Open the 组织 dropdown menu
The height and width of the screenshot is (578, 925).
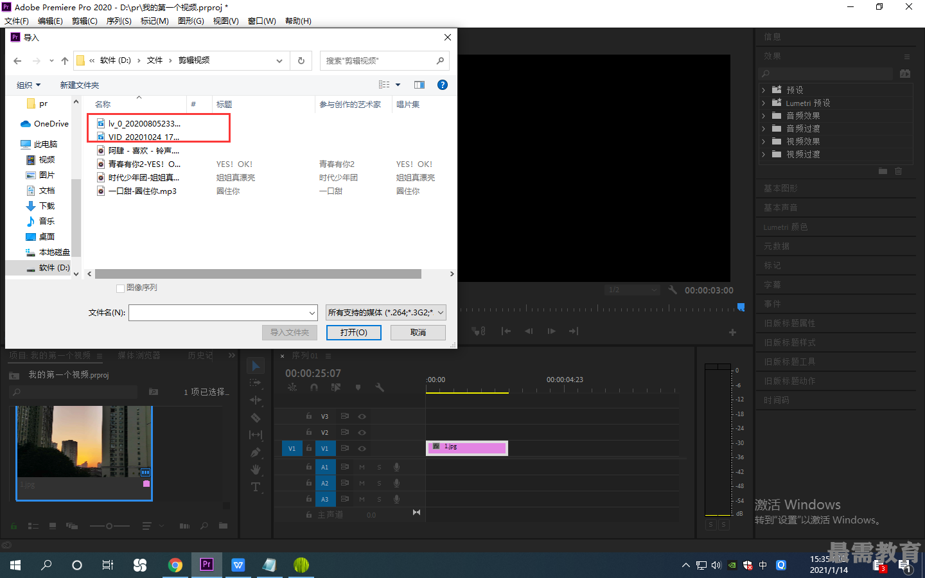pos(28,85)
